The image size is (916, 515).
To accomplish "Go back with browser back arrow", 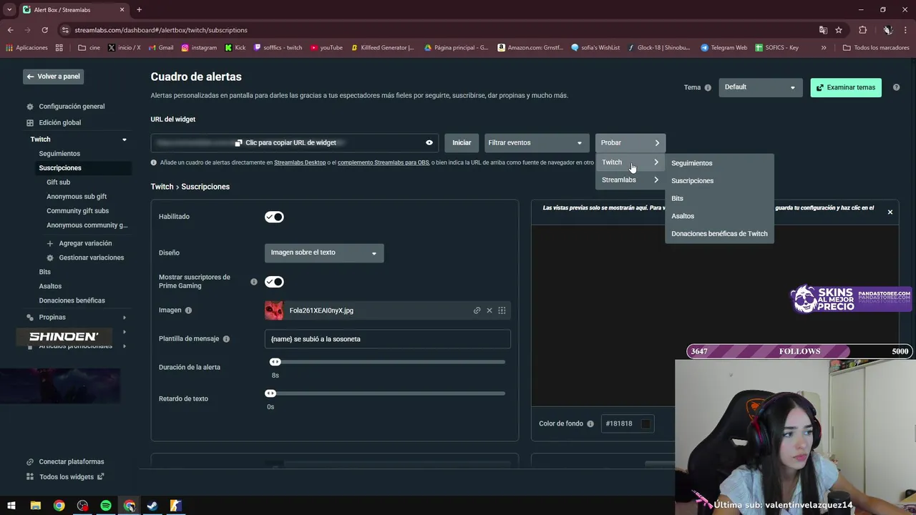I will pos(10,30).
